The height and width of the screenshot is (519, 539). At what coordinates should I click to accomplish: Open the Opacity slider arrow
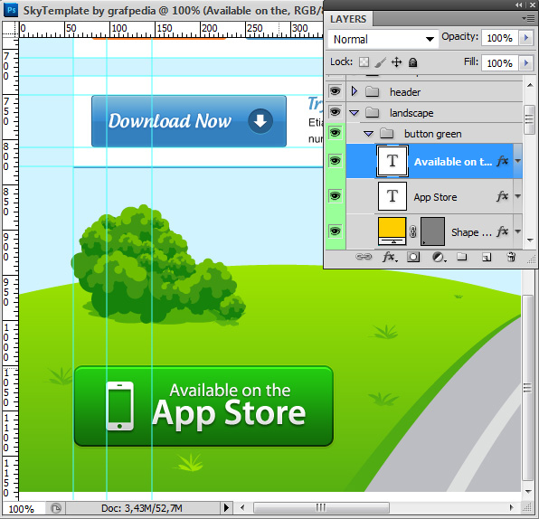526,38
